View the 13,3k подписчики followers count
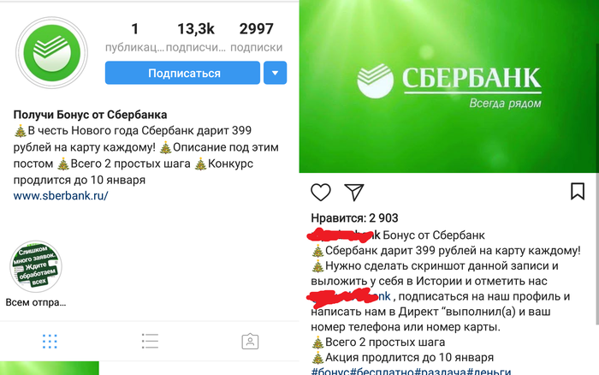This screenshot has width=599, height=375. 196,37
